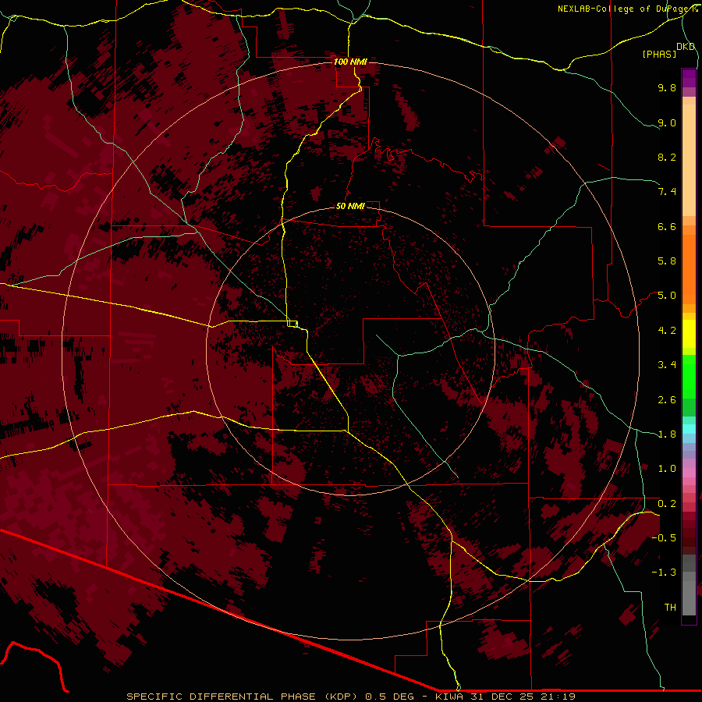Click the -0.5 legend value
Image resolution: width=702 pixels, height=702 pixels.
(664, 538)
